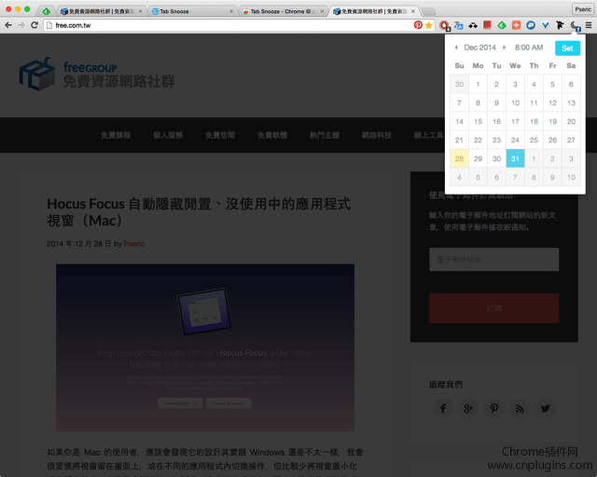The image size is (597, 477).
Task: Click the Pinterest social icon in sidebar
Action: pos(493,408)
